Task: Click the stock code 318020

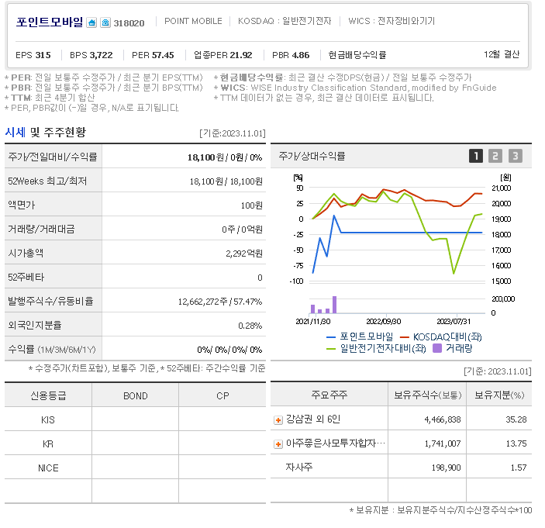Action: (x=129, y=23)
